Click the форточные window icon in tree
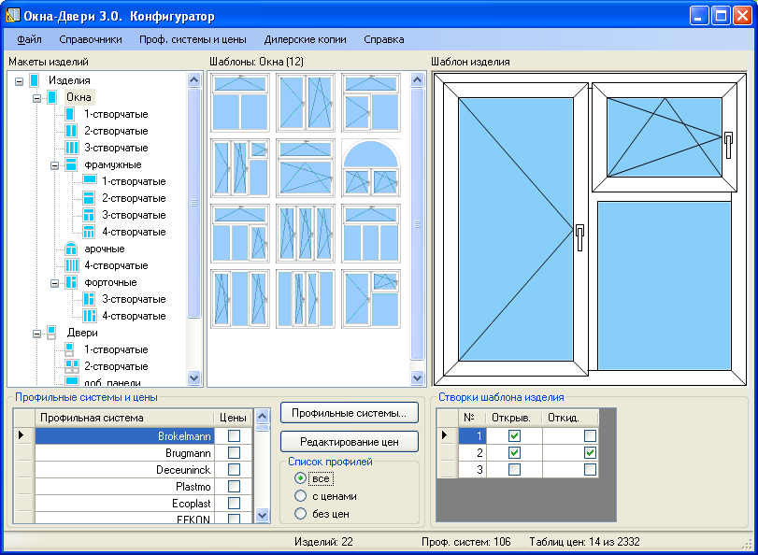 (x=70, y=282)
